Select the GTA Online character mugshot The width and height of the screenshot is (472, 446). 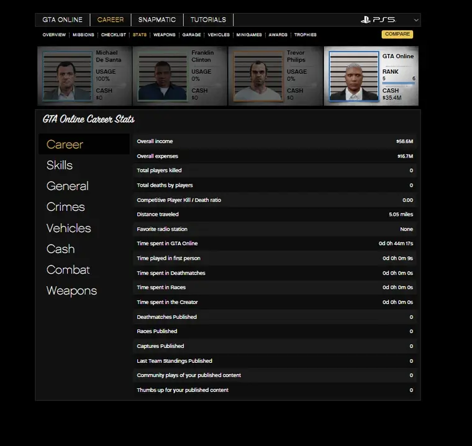pos(354,76)
